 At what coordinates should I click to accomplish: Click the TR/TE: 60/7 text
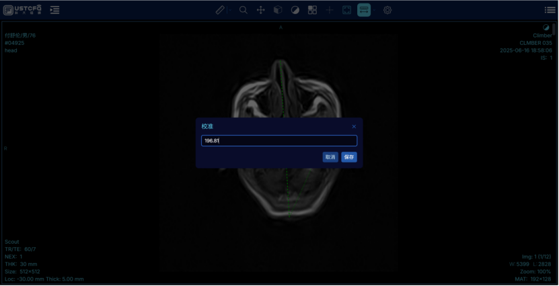[x=20, y=249]
